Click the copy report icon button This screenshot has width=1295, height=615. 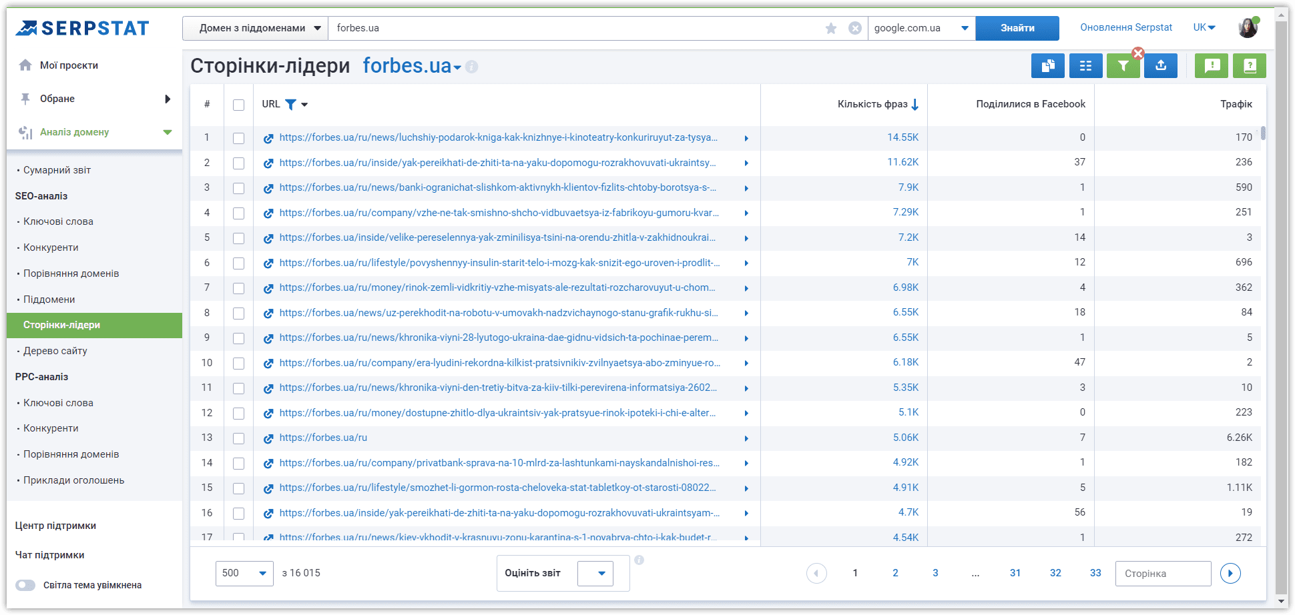(1048, 65)
